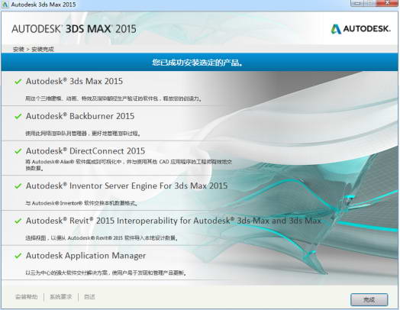Click the description under DirectConnect 2015
The height and width of the screenshot is (310, 400).
tap(128, 165)
